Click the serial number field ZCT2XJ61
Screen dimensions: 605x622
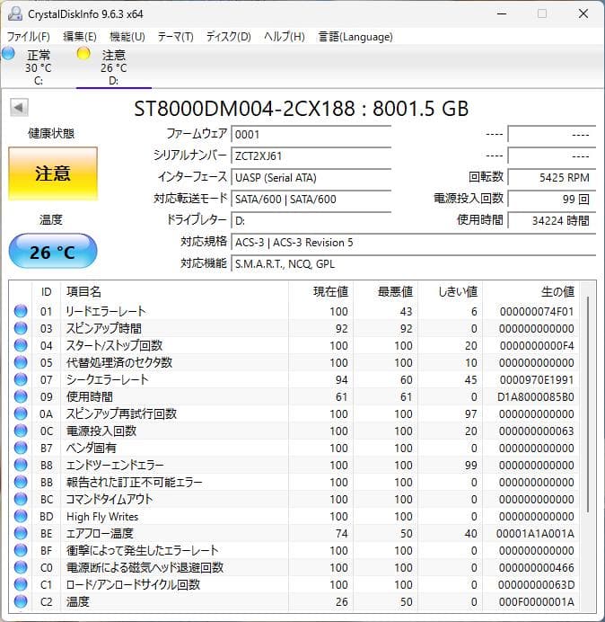311,155
